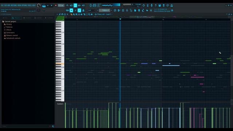
Task: Click the microphone one-click recording icon
Action: click(x=151, y=5)
